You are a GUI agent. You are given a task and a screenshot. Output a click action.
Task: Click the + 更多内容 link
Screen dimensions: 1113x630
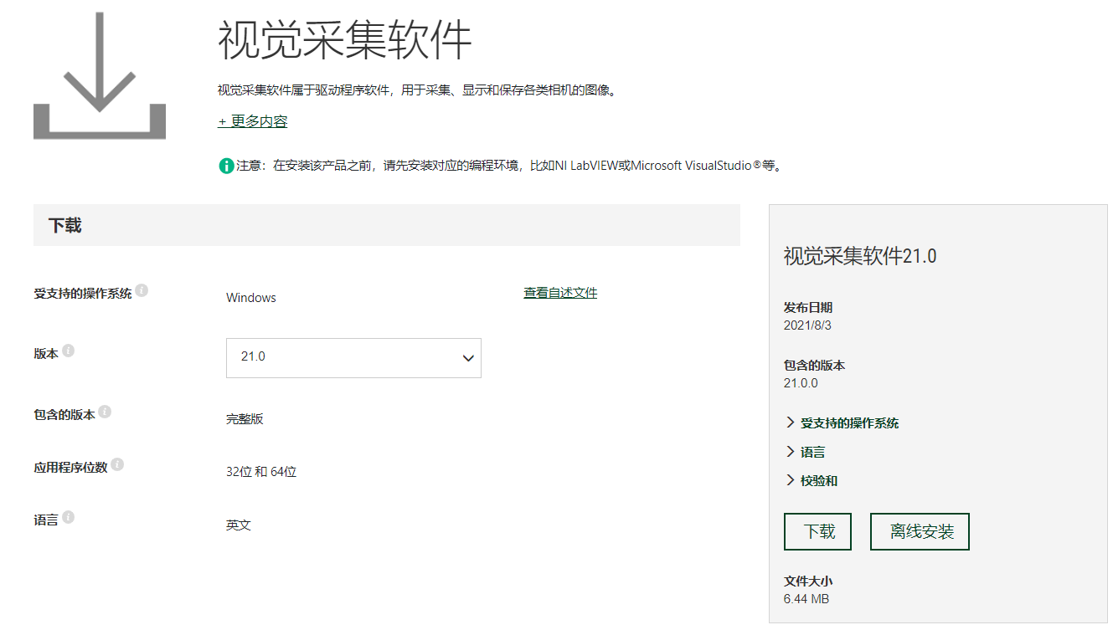[253, 121]
